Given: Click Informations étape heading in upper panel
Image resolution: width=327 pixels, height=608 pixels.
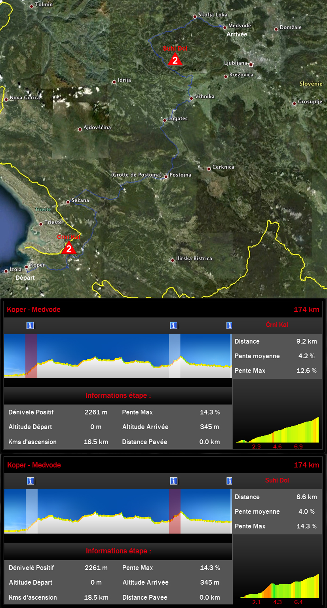Looking at the screenshot, I should coord(118,395).
